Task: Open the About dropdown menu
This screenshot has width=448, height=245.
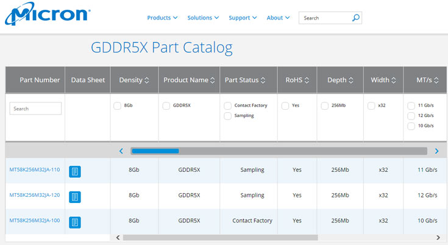Action: pyautogui.click(x=279, y=18)
